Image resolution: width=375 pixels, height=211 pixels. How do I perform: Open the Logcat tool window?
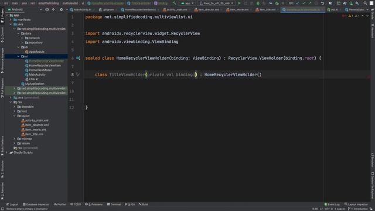[12, 205]
